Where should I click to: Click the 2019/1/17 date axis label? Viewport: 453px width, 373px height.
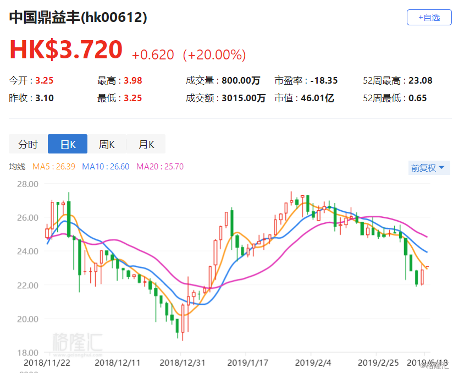pos(247,363)
